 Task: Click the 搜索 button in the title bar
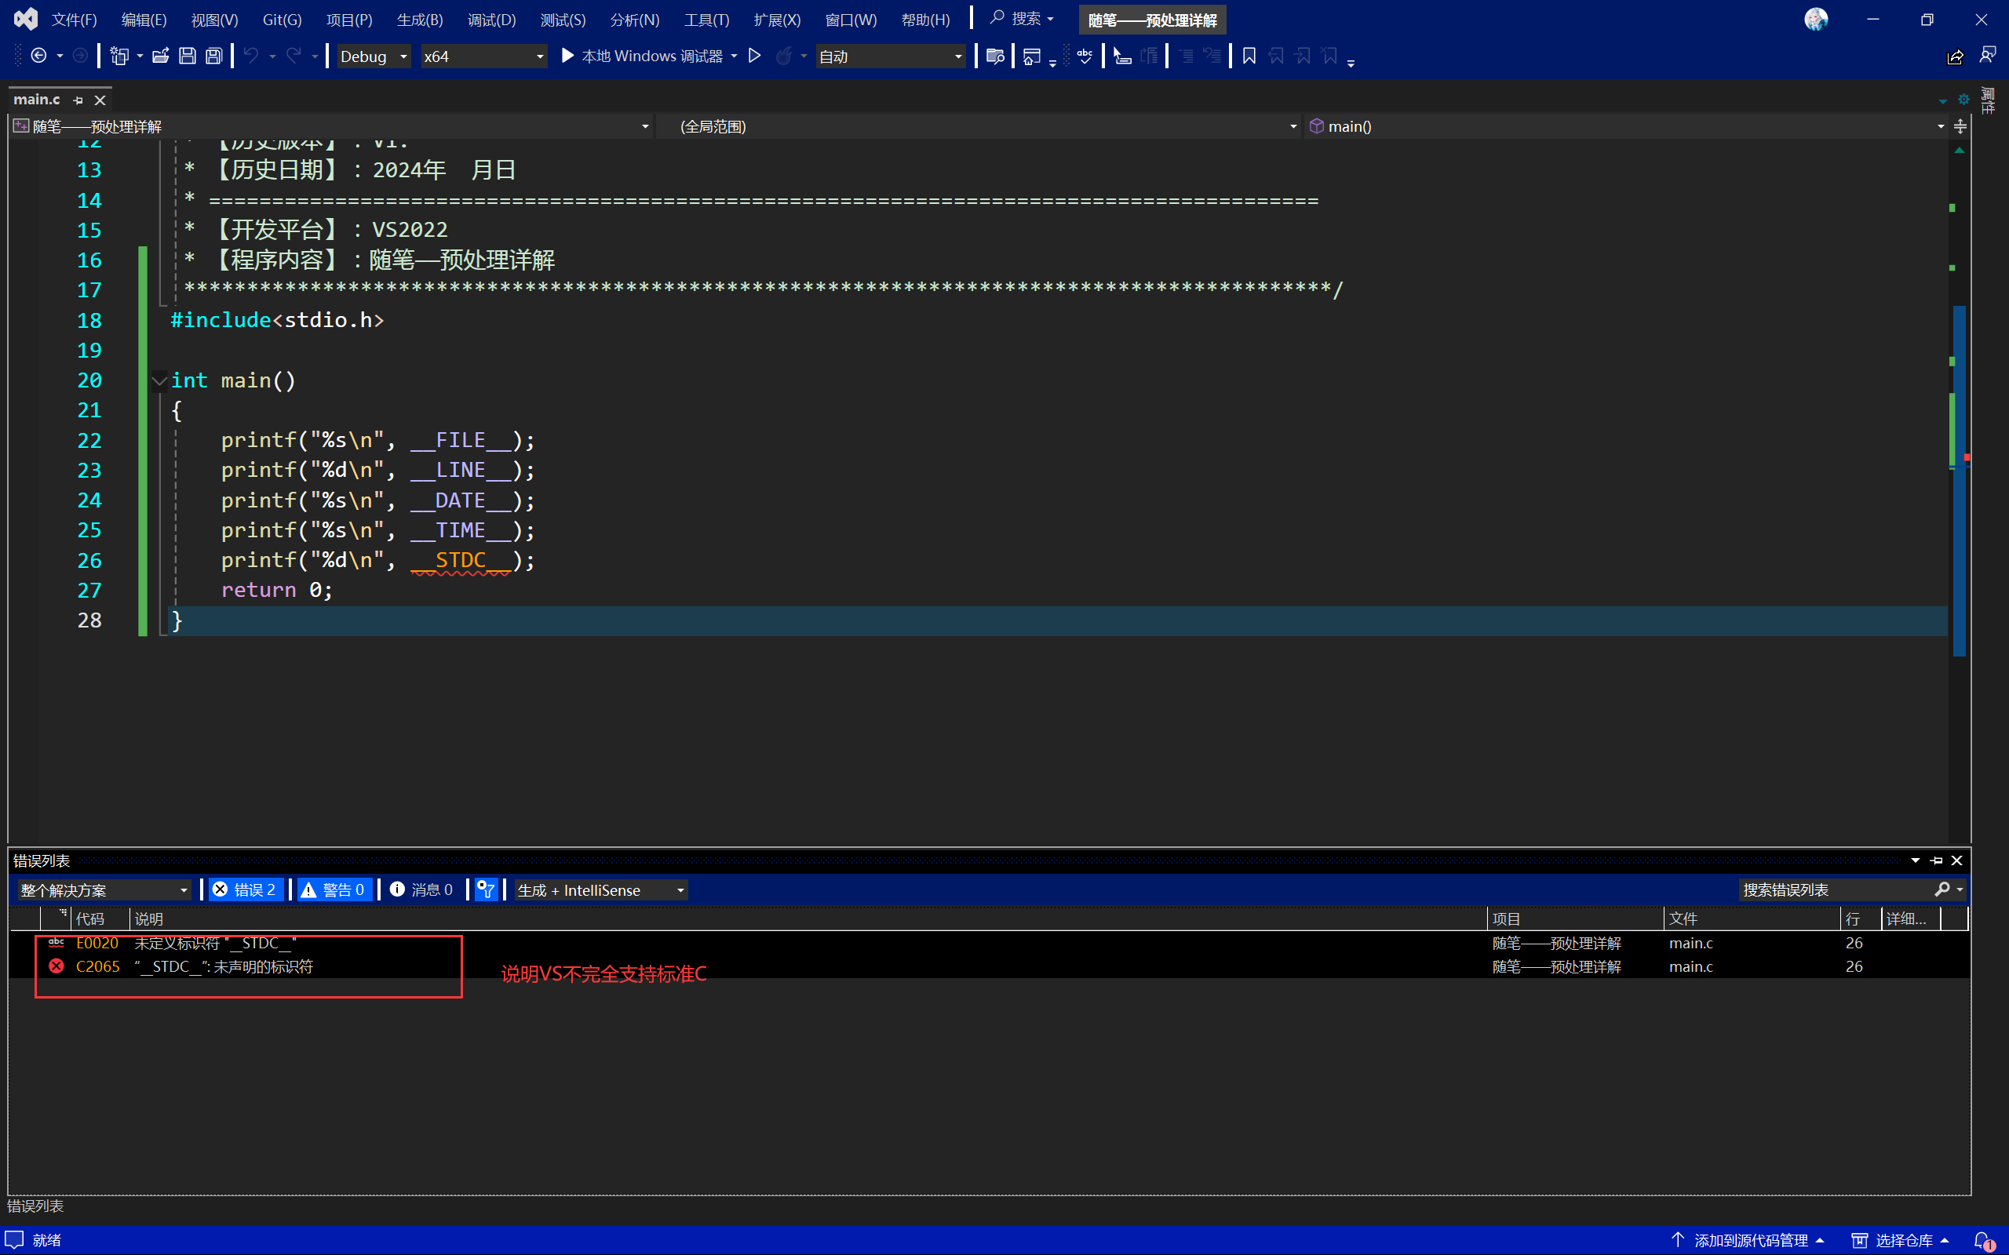[1023, 18]
